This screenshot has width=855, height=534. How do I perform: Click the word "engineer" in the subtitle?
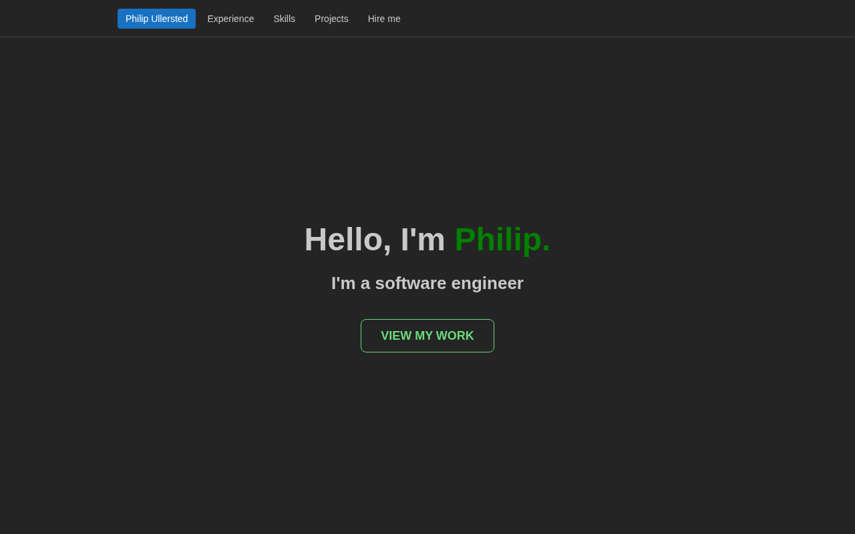(x=487, y=284)
